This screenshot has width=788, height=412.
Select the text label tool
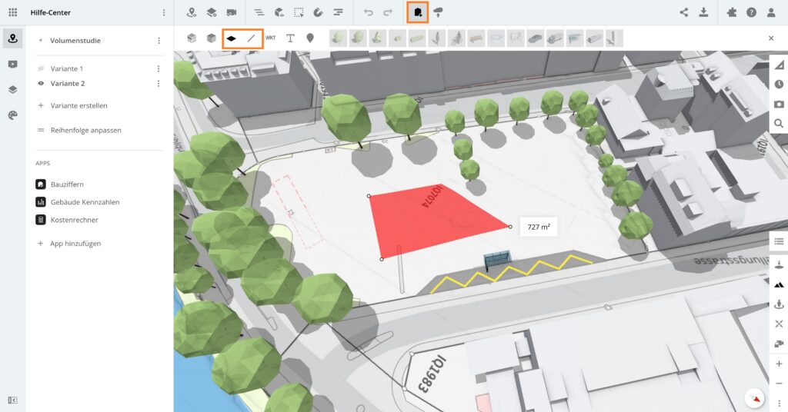(x=290, y=38)
